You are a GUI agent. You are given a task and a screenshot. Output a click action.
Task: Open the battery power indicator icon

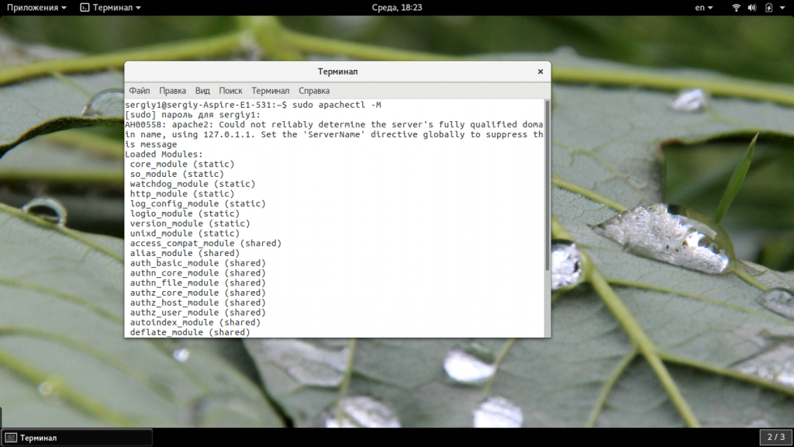pyautogui.click(x=768, y=8)
